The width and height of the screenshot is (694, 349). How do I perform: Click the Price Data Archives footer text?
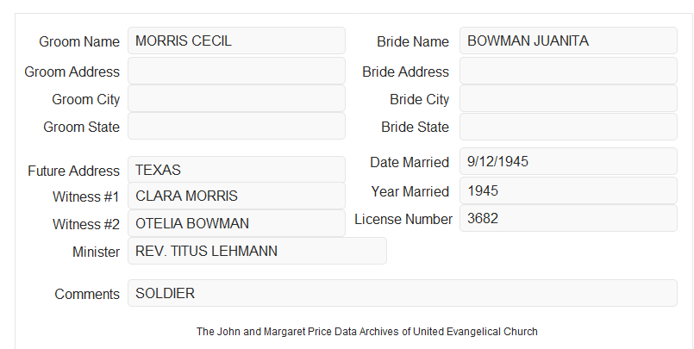(x=367, y=331)
